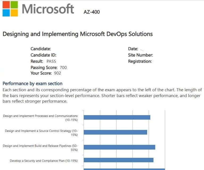Click the Source Control Strategy chart label
The image size is (204, 170).
[41, 133]
